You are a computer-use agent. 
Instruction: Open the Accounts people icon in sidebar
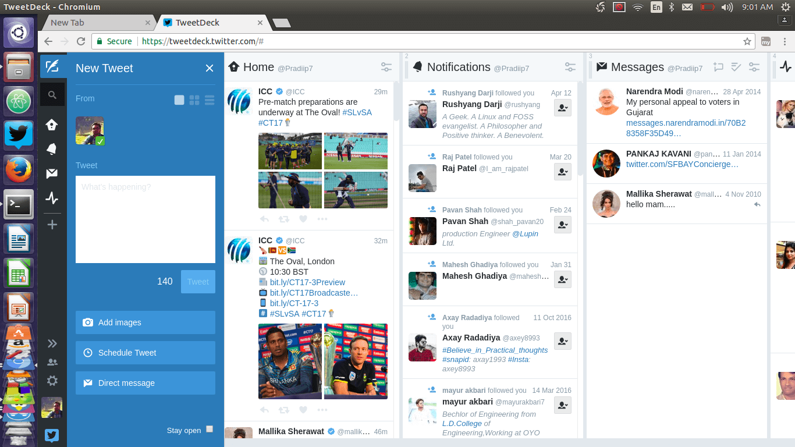[52, 362]
